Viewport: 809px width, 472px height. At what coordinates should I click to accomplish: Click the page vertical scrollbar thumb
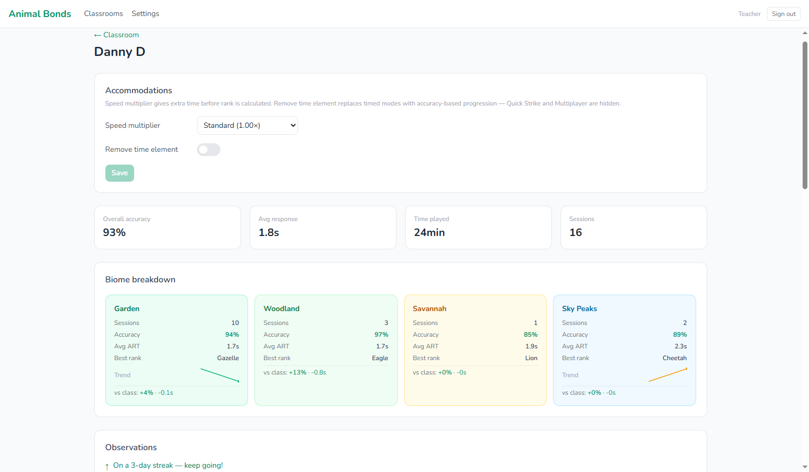coord(805,115)
